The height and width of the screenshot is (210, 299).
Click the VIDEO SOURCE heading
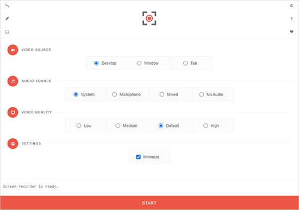click(36, 50)
